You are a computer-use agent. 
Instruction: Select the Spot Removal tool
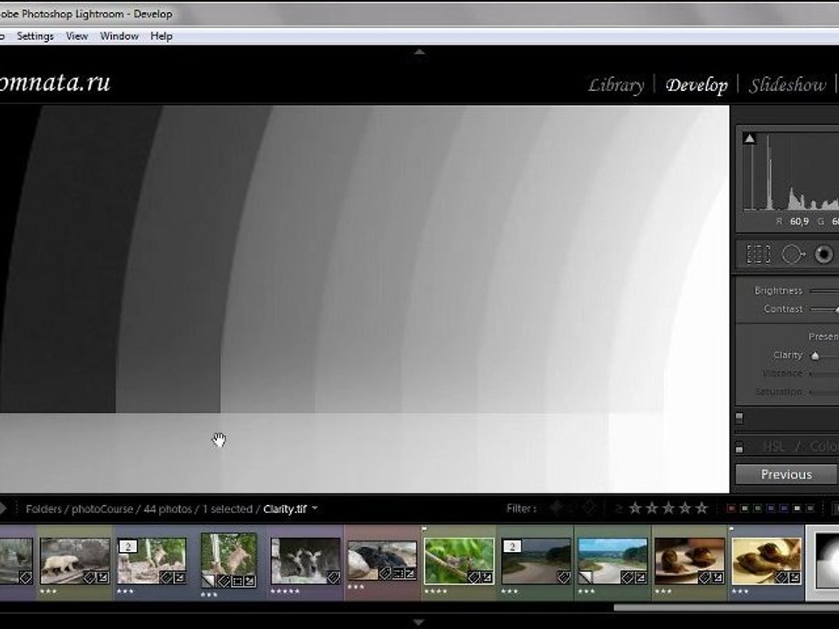click(x=793, y=254)
